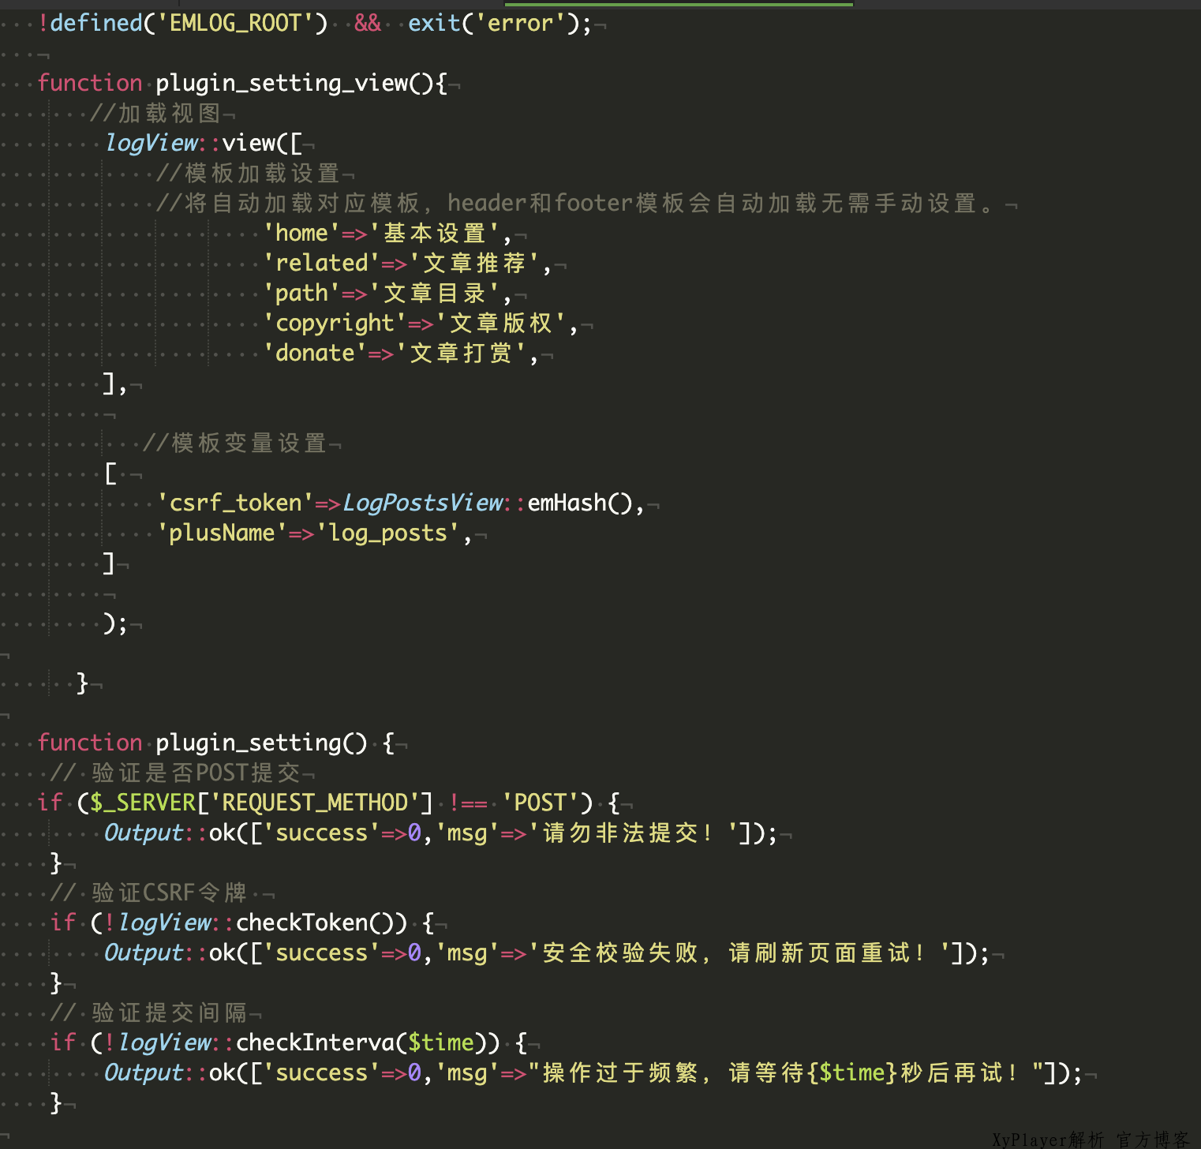Click the $_SERVER variable
This screenshot has width=1201, height=1149.
pos(142,803)
